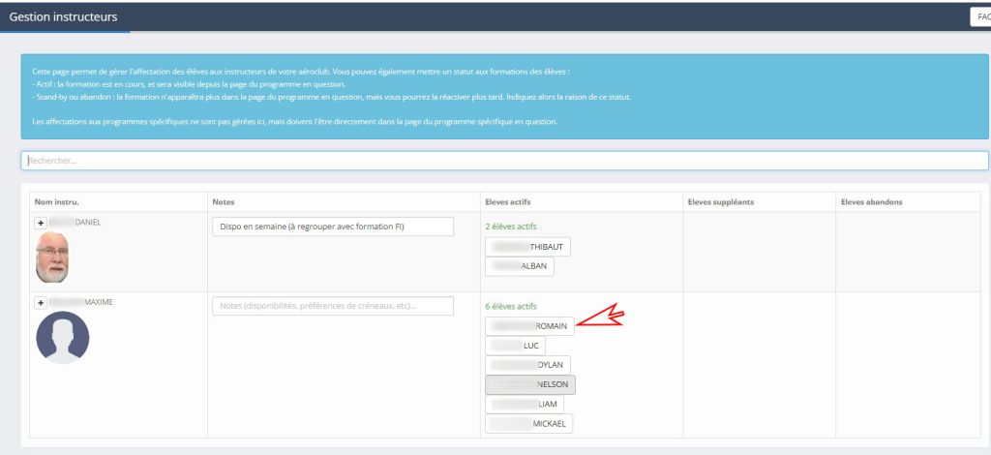The width and height of the screenshot is (991, 455).
Task: Click the highlighted student NELSON
Action: tap(529, 384)
